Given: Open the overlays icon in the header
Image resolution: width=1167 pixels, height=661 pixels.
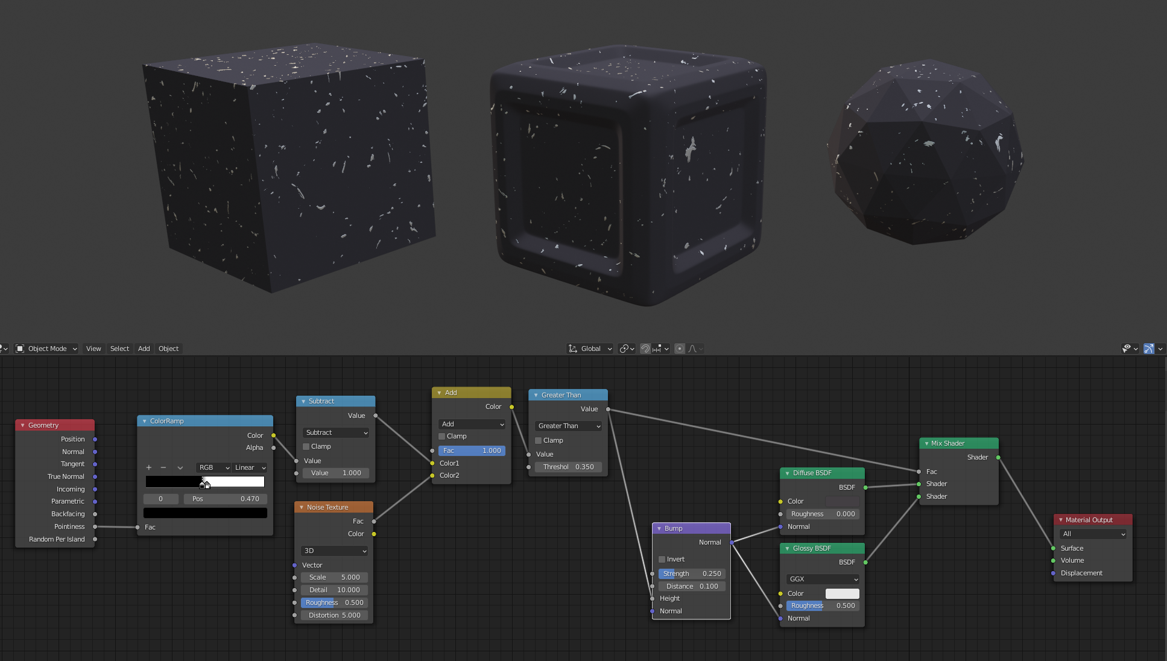Looking at the screenshot, I should click(x=1127, y=349).
